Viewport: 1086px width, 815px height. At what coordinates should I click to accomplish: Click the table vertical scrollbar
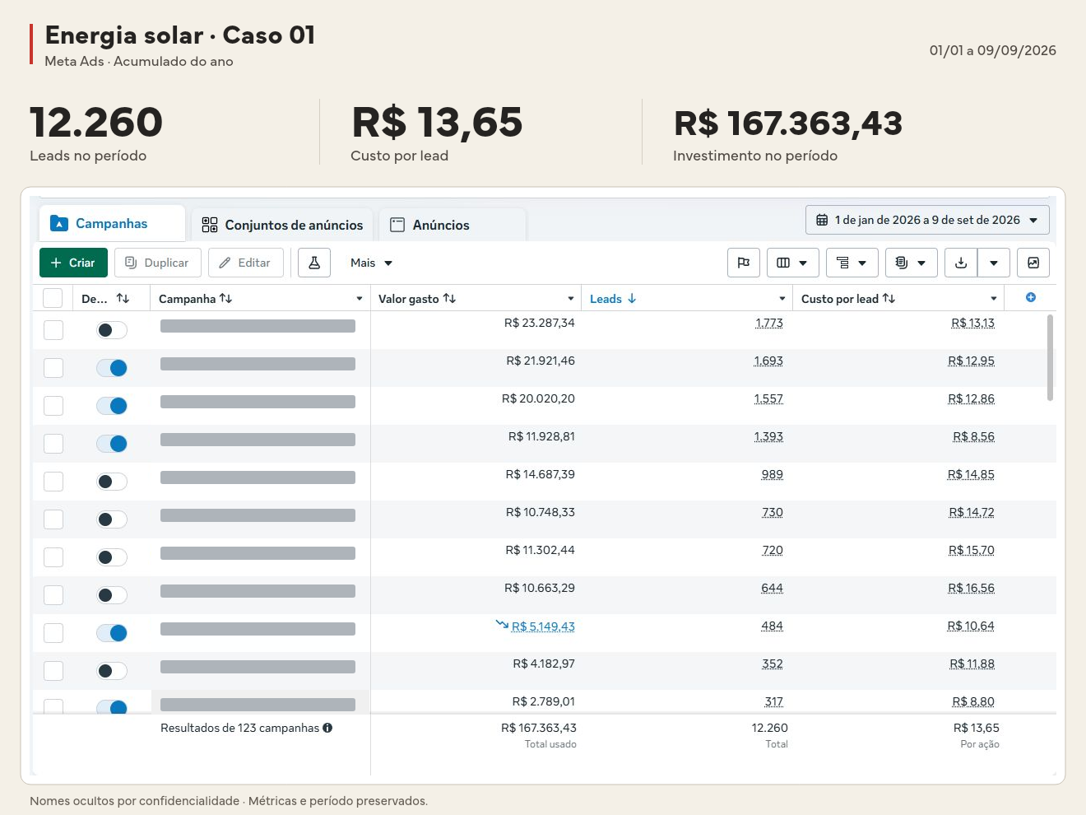click(1050, 357)
